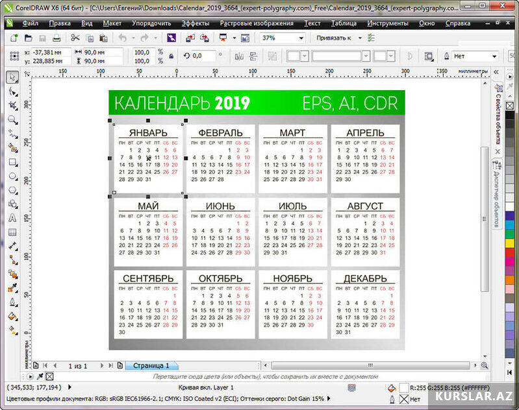Toggle wrap text button in property bar
The width and height of the screenshot is (519, 410).
(x=429, y=56)
